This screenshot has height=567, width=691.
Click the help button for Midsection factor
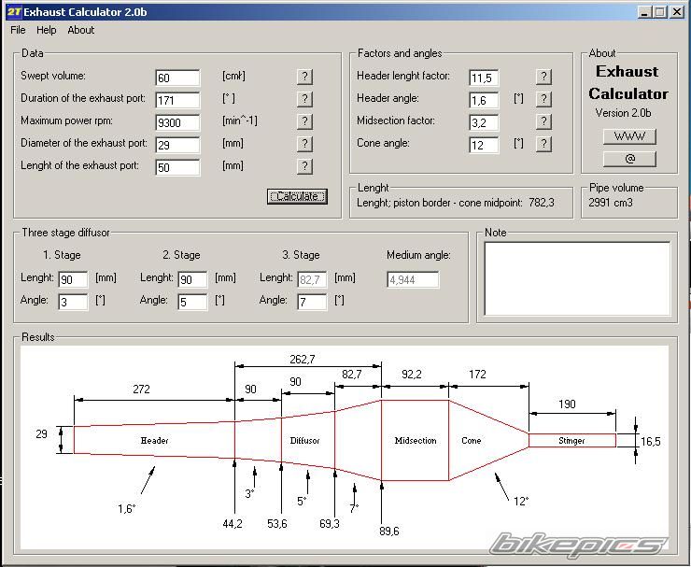coord(543,121)
